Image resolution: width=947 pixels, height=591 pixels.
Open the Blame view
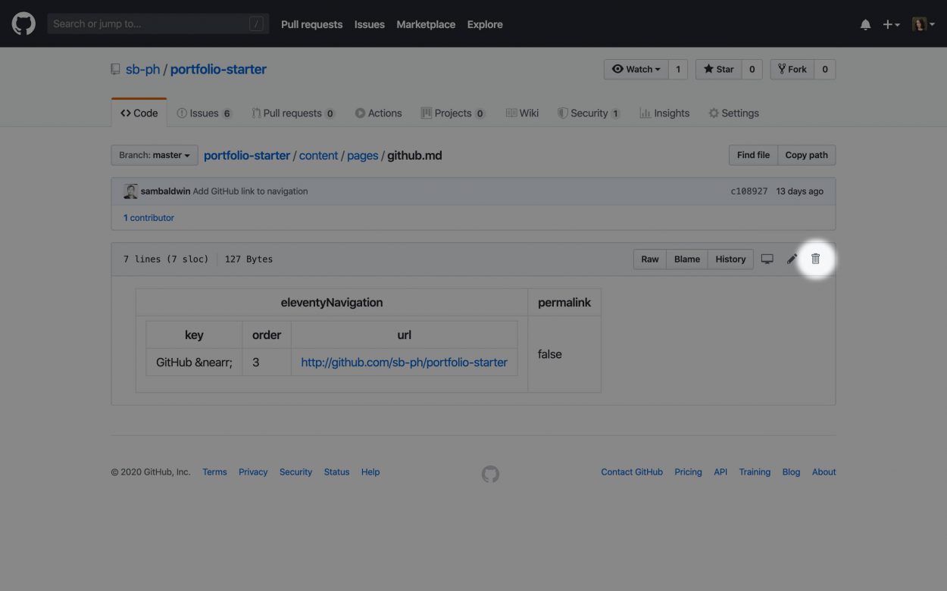click(x=687, y=259)
